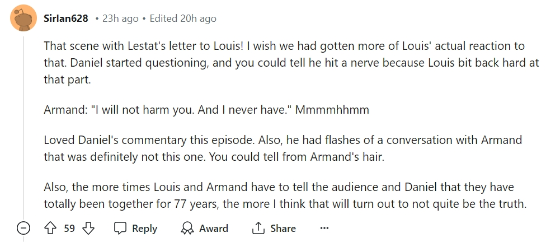
Task: Click the Award ribbon icon
Action: pos(187,229)
